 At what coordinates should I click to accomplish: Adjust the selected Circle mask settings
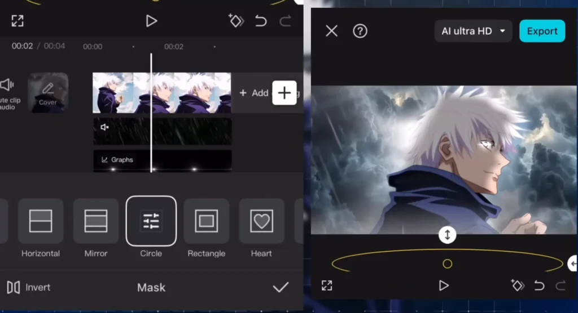(x=151, y=221)
